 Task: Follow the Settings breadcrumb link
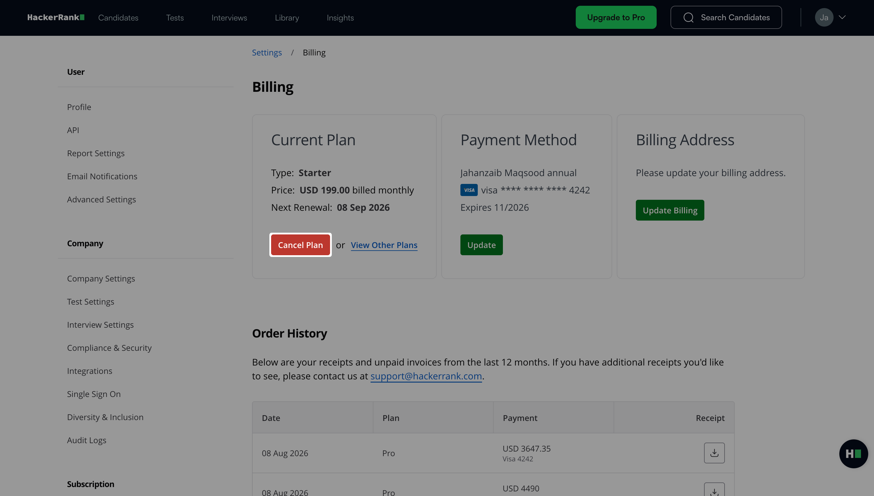(x=267, y=53)
